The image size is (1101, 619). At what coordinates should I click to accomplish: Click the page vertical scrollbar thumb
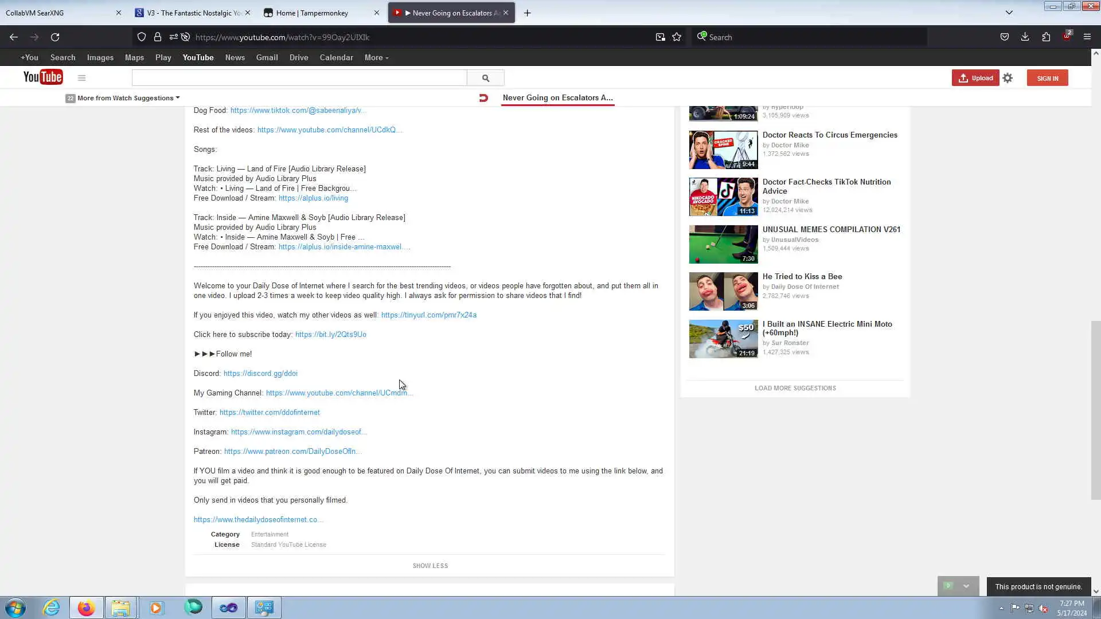point(1095,410)
